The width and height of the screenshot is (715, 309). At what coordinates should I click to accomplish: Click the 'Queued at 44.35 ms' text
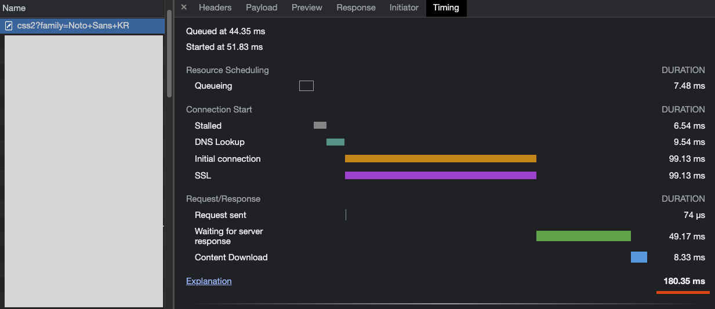tap(226, 31)
